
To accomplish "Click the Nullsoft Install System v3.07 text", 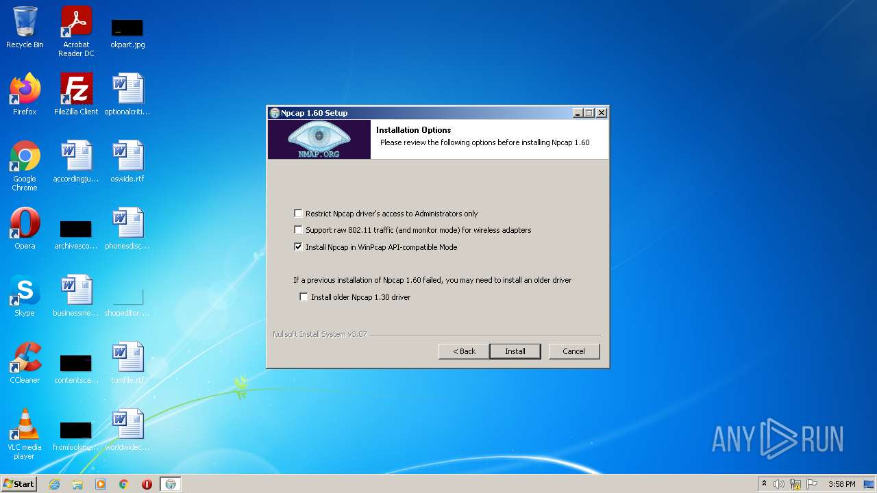I will [319, 334].
